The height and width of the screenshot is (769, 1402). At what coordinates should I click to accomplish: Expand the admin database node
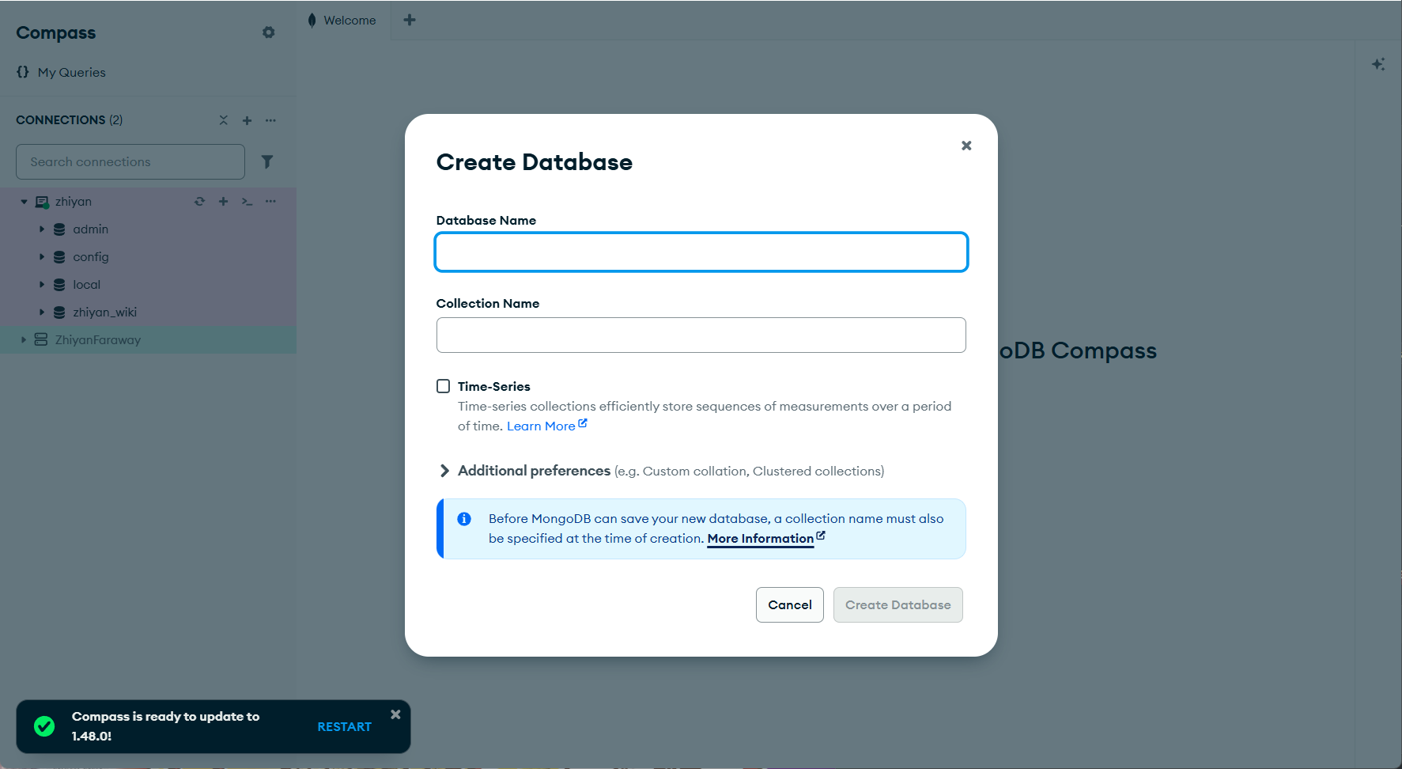tap(42, 229)
